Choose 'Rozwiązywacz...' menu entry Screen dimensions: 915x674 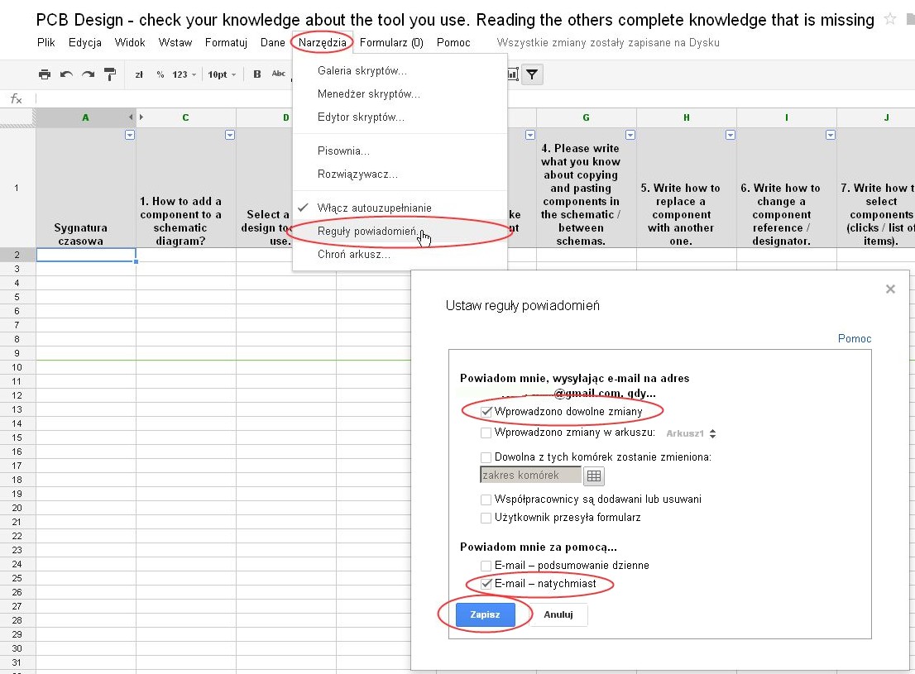coord(400,174)
